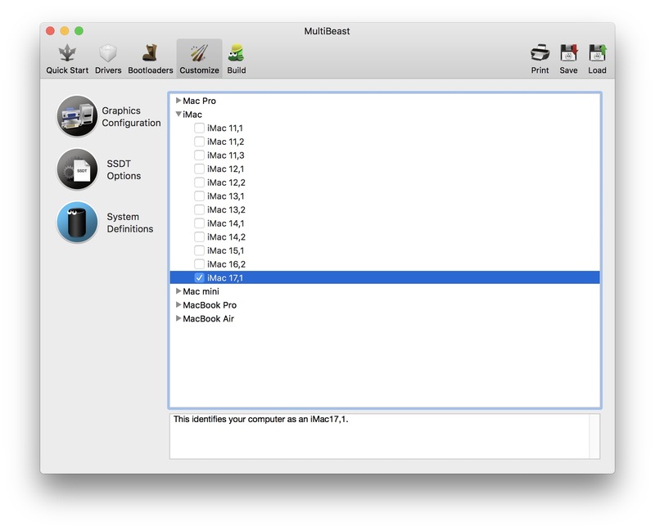Screen dimensions: 655x531
Task: Check the iMac 13,1 checkbox
Action: pyautogui.click(x=199, y=196)
